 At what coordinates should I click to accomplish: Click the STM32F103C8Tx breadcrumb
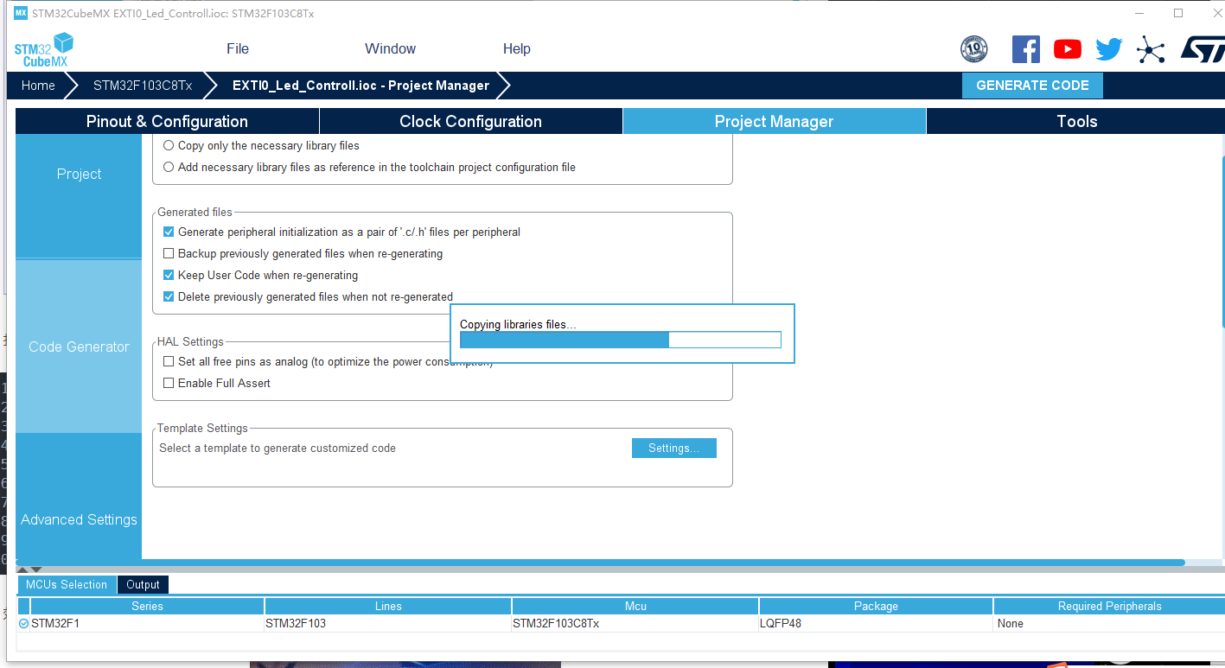[x=143, y=86]
